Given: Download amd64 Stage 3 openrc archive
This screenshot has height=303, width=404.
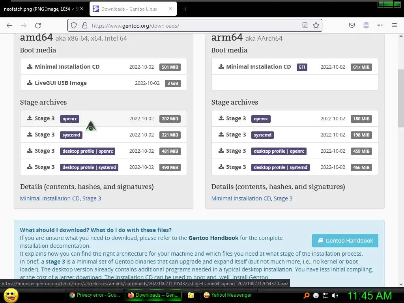Looking at the screenshot, I should pos(103,118).
